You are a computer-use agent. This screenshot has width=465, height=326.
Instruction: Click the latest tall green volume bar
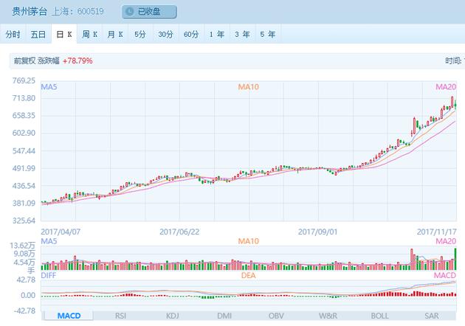[455, 259]
